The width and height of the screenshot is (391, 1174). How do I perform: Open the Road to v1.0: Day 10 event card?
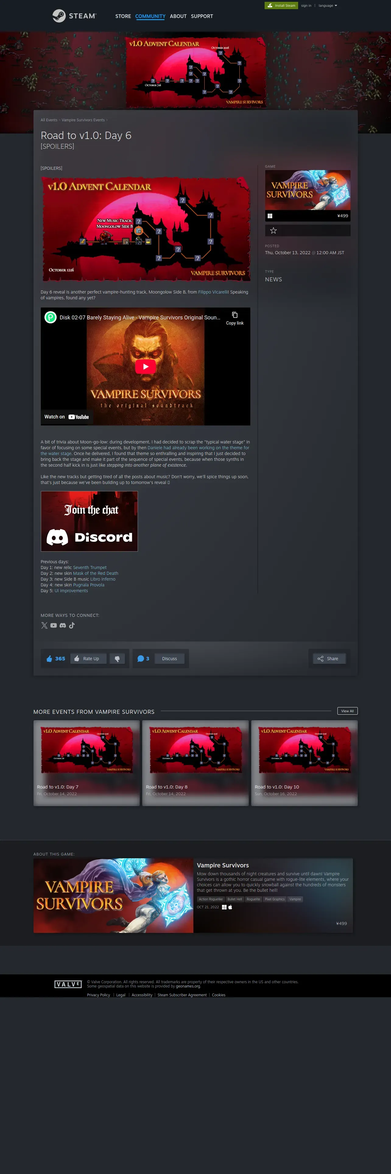305,763
